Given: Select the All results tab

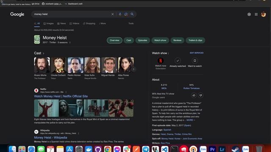Looking at the screenshot, I should point(37,24).
